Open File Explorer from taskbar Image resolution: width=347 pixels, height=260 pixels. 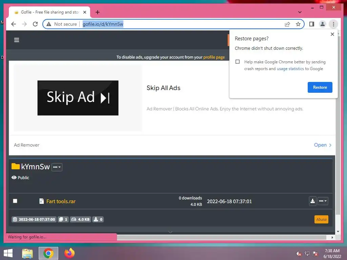(x=27, y=253)
